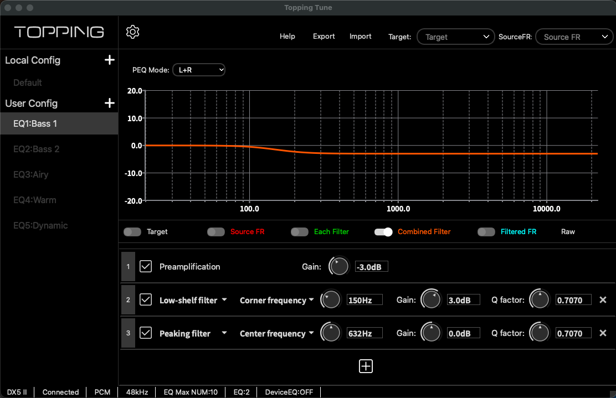Open the settings gear icon

[132, 32]
